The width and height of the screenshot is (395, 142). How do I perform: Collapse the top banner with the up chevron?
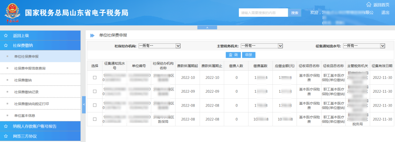click(x=207, y=27)
